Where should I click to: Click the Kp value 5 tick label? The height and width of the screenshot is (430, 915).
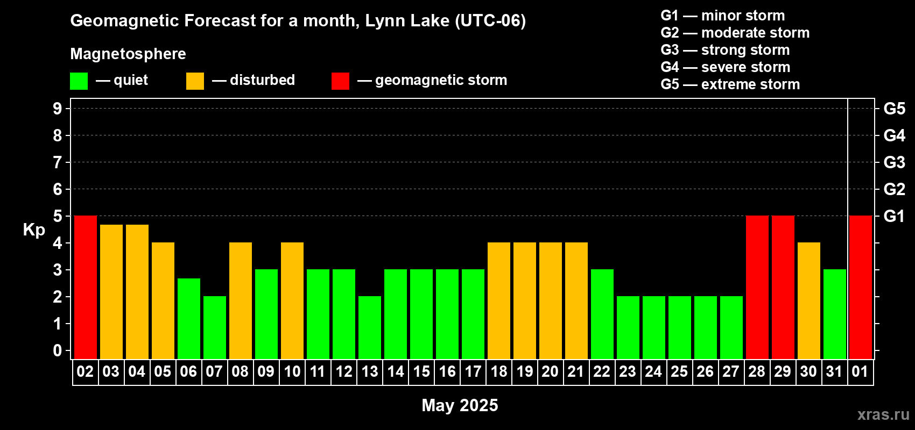coord(58,216)
